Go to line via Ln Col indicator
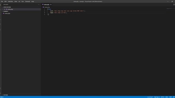This screenshot has width=175, height=98. coord(150,97)
